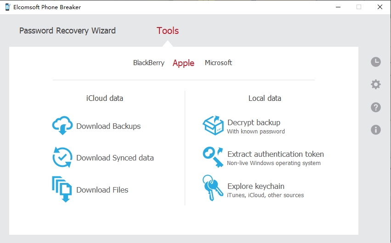Open the history clock icon in sidebar
The image size is (391, 243).
tap(376, 62)
